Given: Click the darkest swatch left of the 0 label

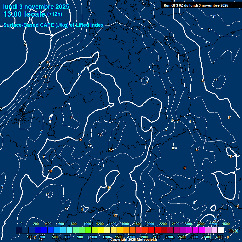Looking at the screenshot, I should (x=19, y=230).
